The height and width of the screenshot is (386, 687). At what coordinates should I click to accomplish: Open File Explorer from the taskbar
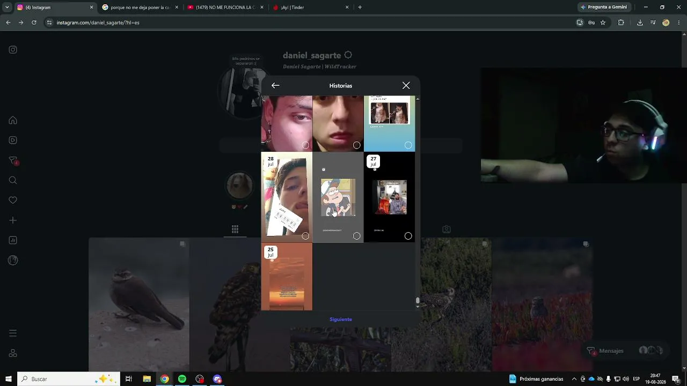pos(147,379)
